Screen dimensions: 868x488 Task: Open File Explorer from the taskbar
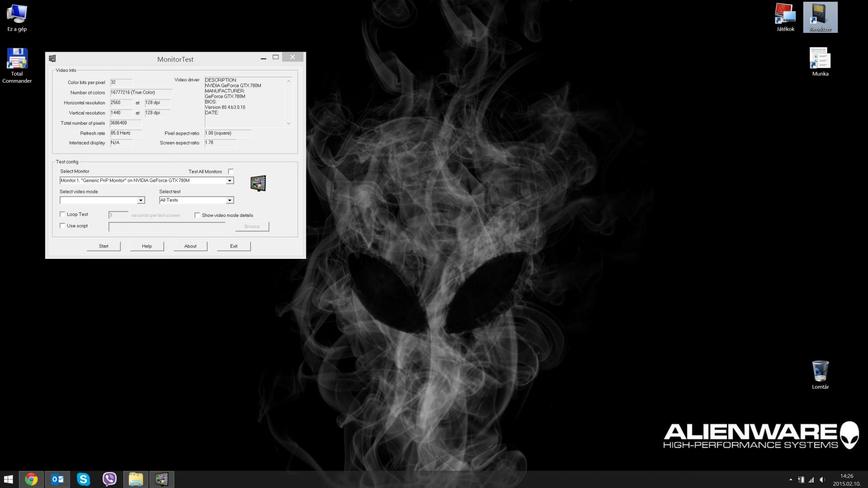tap(136, 479)
